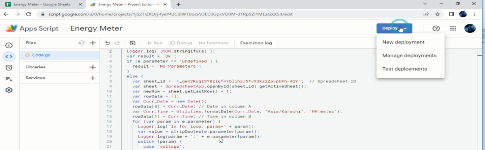Open the Google apps grid icon
485x150 pixels.
coord(453,28)
